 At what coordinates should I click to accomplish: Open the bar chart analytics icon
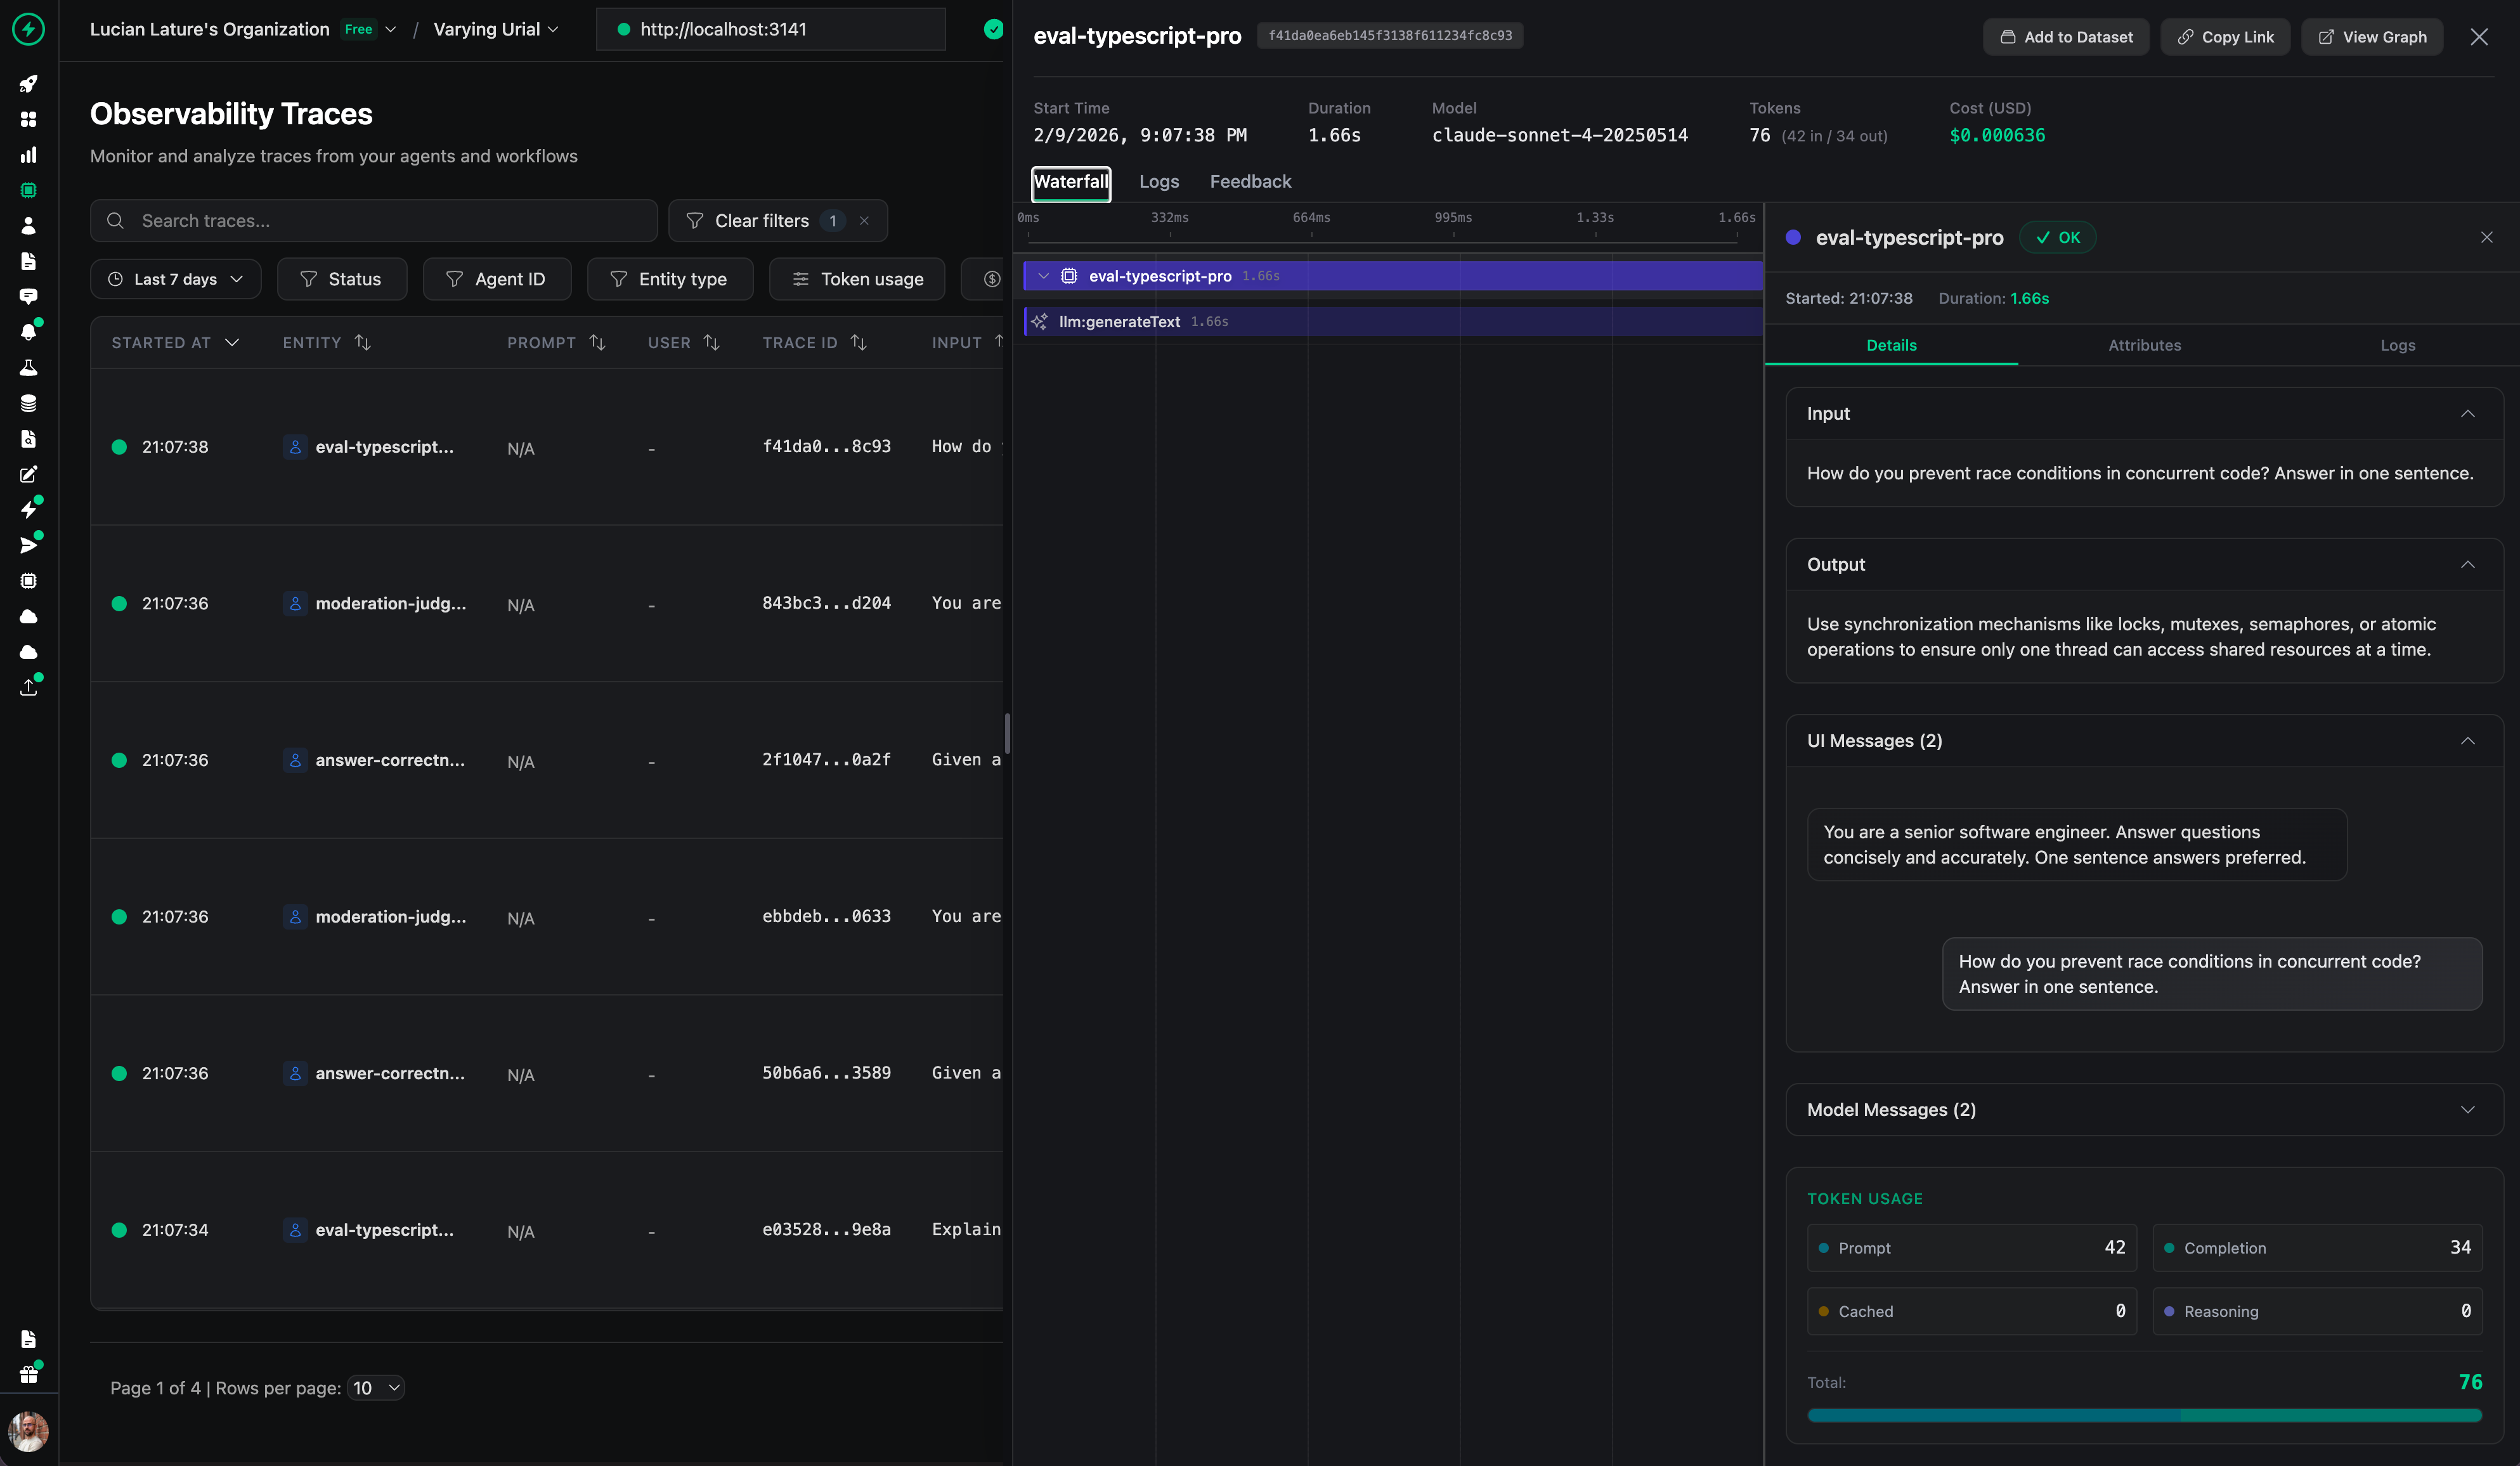(28, 155)
